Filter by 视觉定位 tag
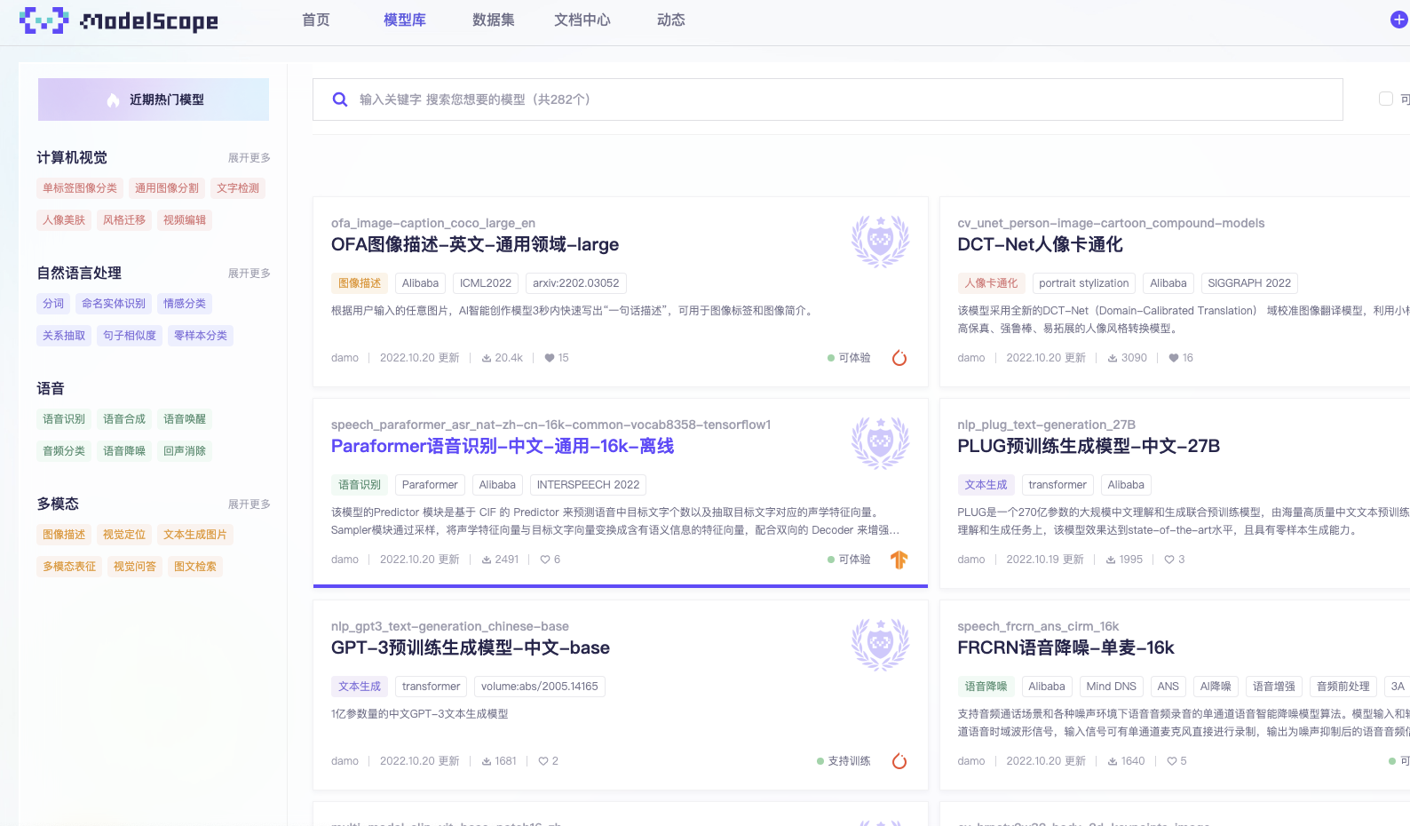 (x=124, y=535)
